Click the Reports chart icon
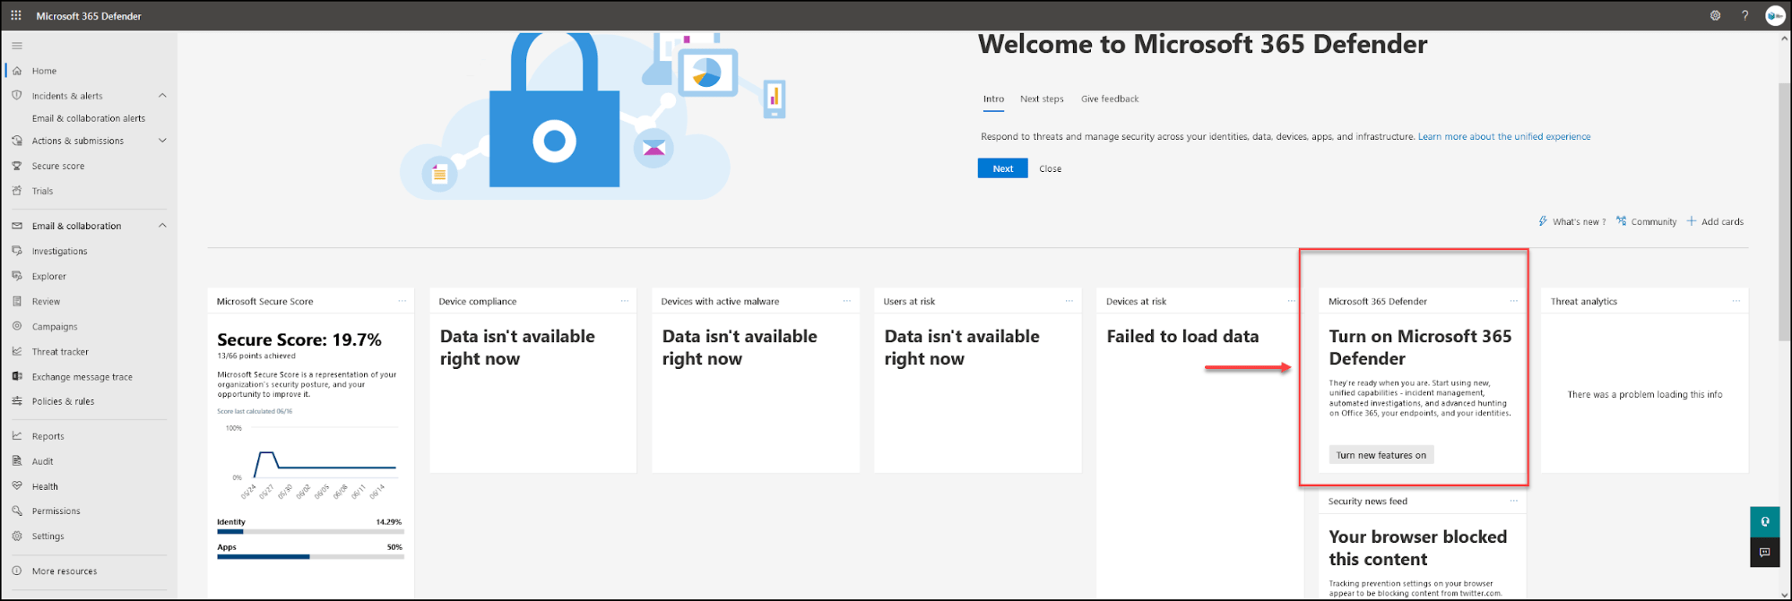 tap(17, 436)
